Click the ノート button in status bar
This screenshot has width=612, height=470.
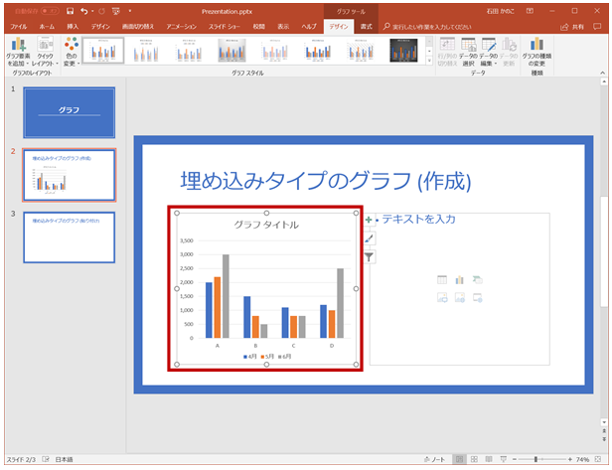coord(433,460)
